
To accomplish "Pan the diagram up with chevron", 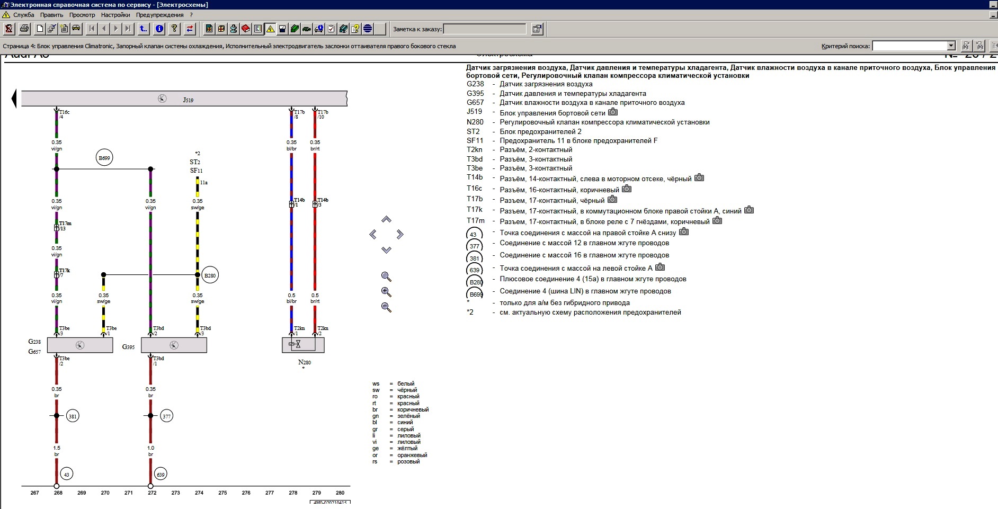I will (x=386, y=219).
